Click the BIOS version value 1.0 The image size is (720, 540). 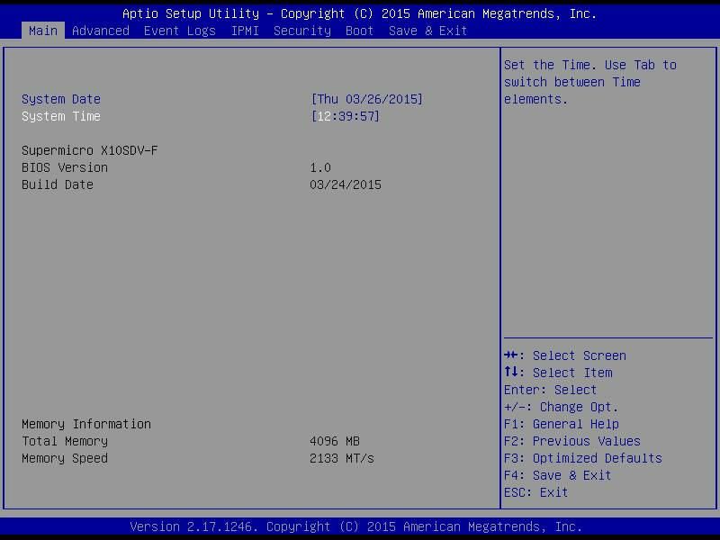tap(320, 167)
